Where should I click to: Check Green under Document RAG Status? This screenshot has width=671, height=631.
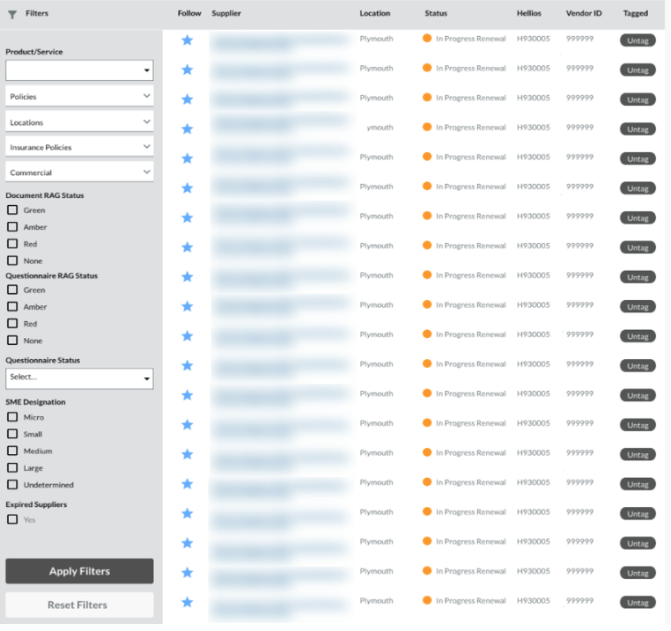(x=12, y=210)
